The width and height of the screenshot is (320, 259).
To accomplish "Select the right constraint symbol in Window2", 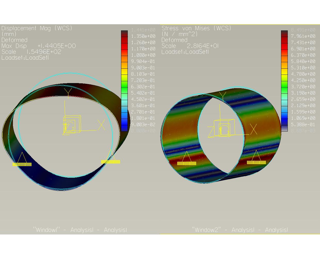I will tap(256, 157).
